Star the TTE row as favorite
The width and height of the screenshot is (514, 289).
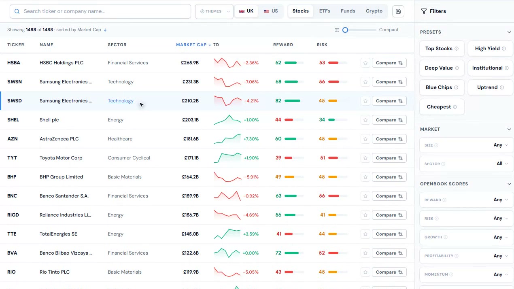pos(365,234)
